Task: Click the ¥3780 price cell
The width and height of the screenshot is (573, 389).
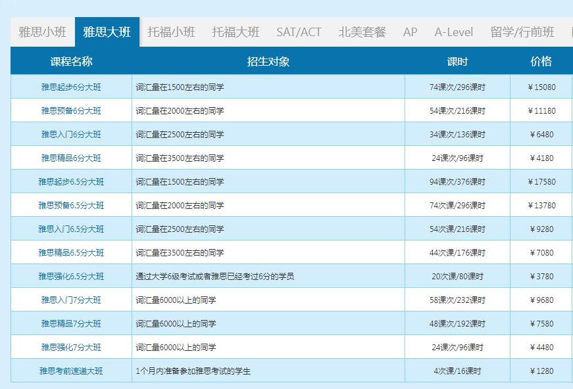Action: coord(541,276)
